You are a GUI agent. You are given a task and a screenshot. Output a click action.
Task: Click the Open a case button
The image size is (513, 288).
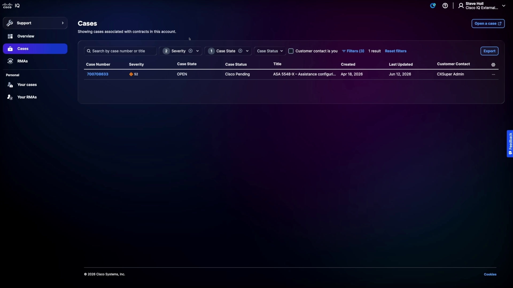coord(488,23)
